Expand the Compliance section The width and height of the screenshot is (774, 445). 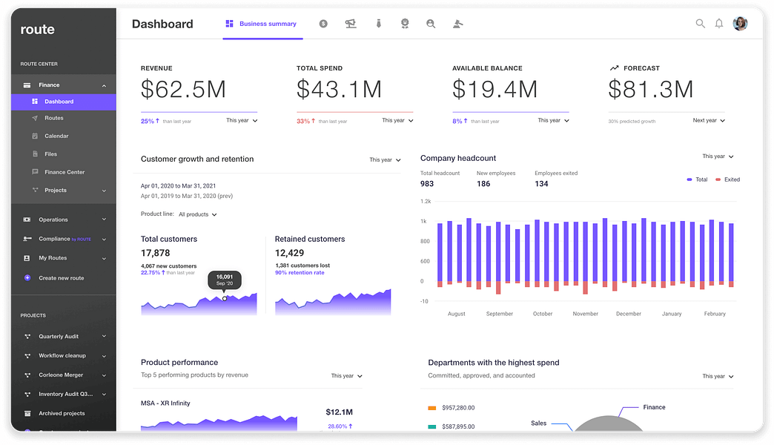pos(104,239)
